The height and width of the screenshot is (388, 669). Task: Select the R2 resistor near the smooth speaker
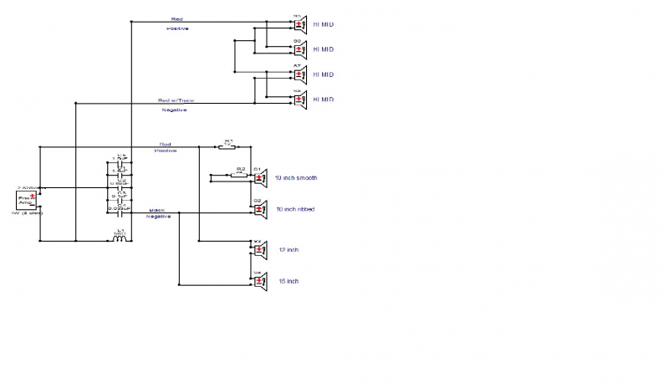240,176
